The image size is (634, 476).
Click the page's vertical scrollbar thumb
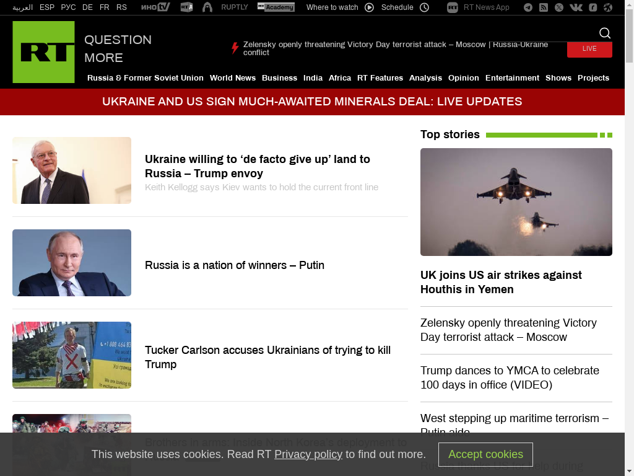[629, 35]
